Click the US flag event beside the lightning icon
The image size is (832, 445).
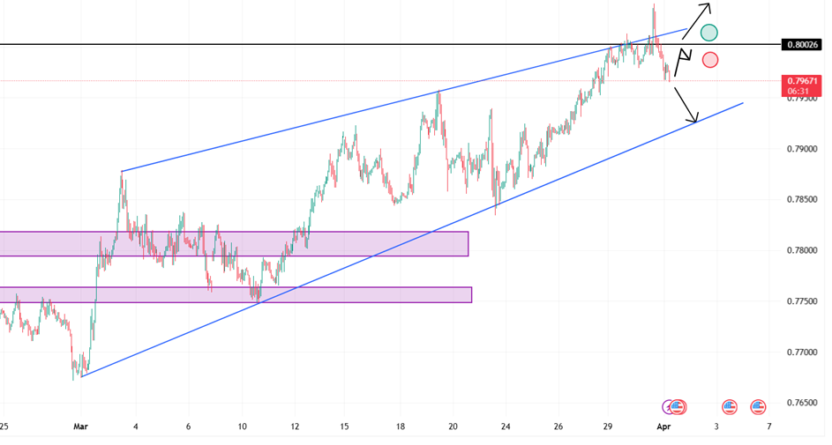[x=678, y=407]
